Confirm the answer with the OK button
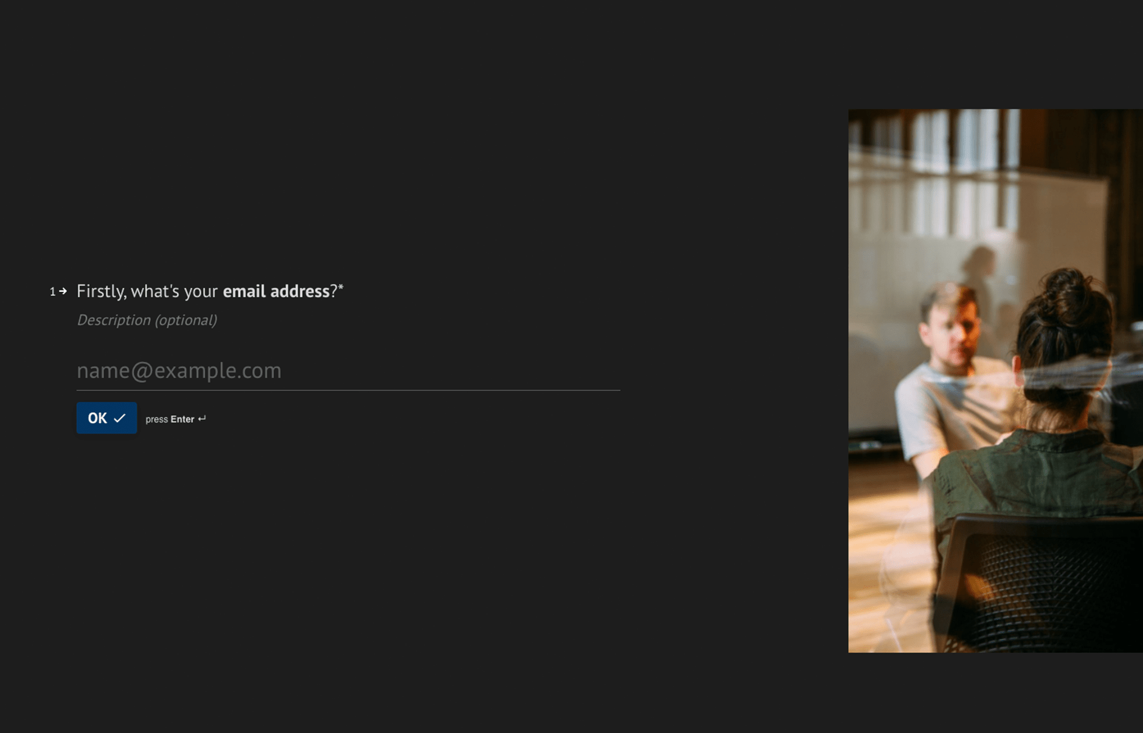Screen dimensions: 1143x733 [106, 418]
